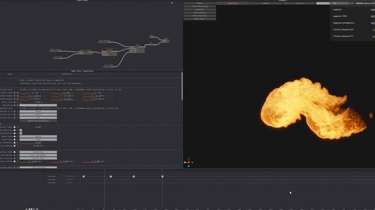Adjust the Voxel count Z slider
Screen dimensions: 375x210
[98, 93]
